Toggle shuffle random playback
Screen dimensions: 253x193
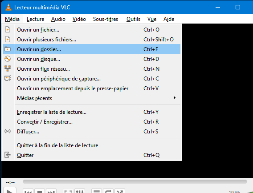tap(120, 191)
